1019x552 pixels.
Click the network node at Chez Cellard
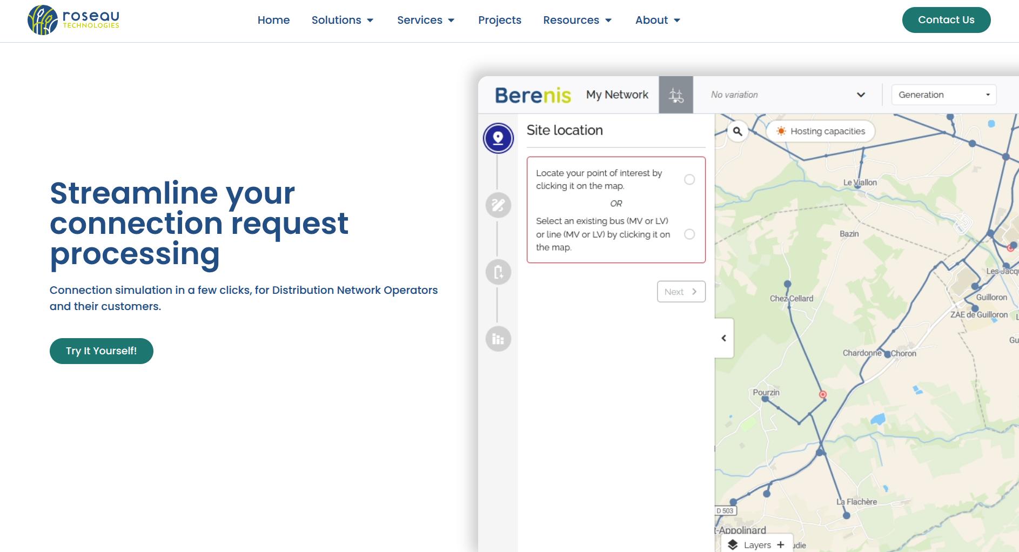click(x=788, y=284)
